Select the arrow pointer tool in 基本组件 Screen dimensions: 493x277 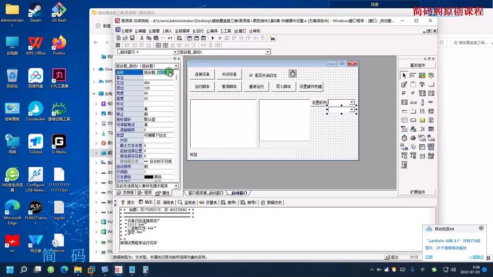coord(404,75)
